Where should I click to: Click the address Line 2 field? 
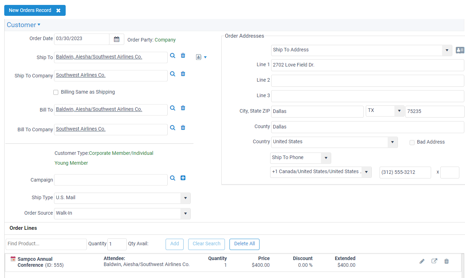(368, 81)
